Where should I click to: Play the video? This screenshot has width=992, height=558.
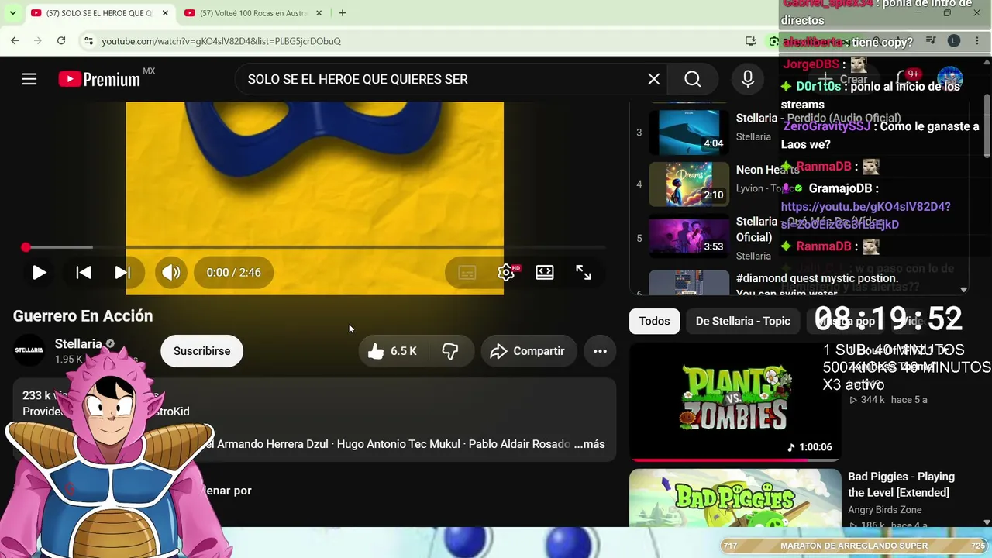click(39, 272)
